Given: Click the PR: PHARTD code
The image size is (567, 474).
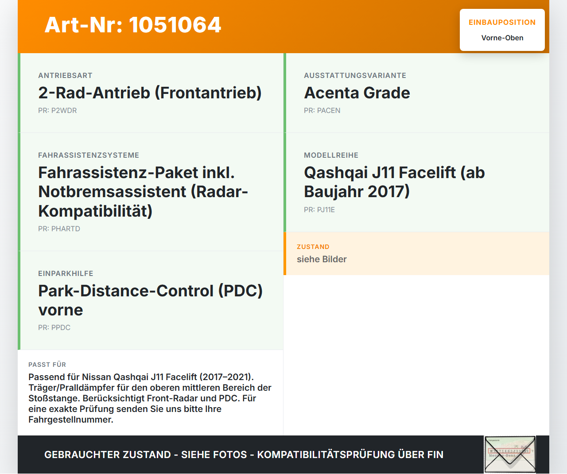Looking at the screenshot, I should [59, 229].
